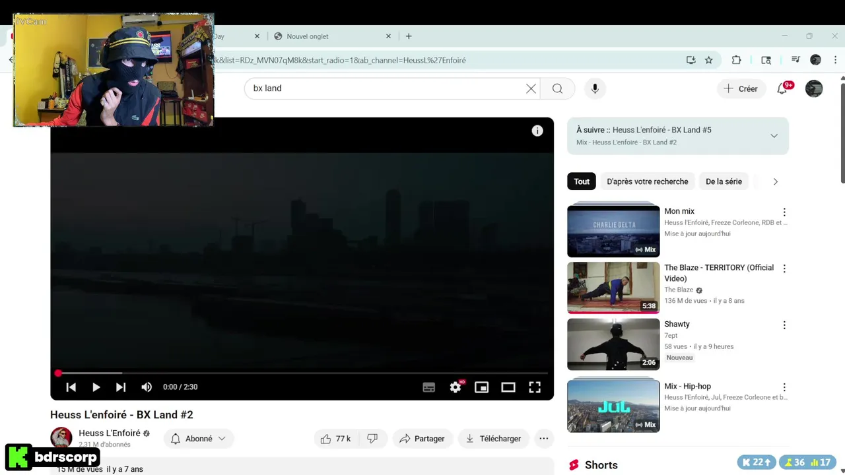Enable miniplayer mode

482,387
